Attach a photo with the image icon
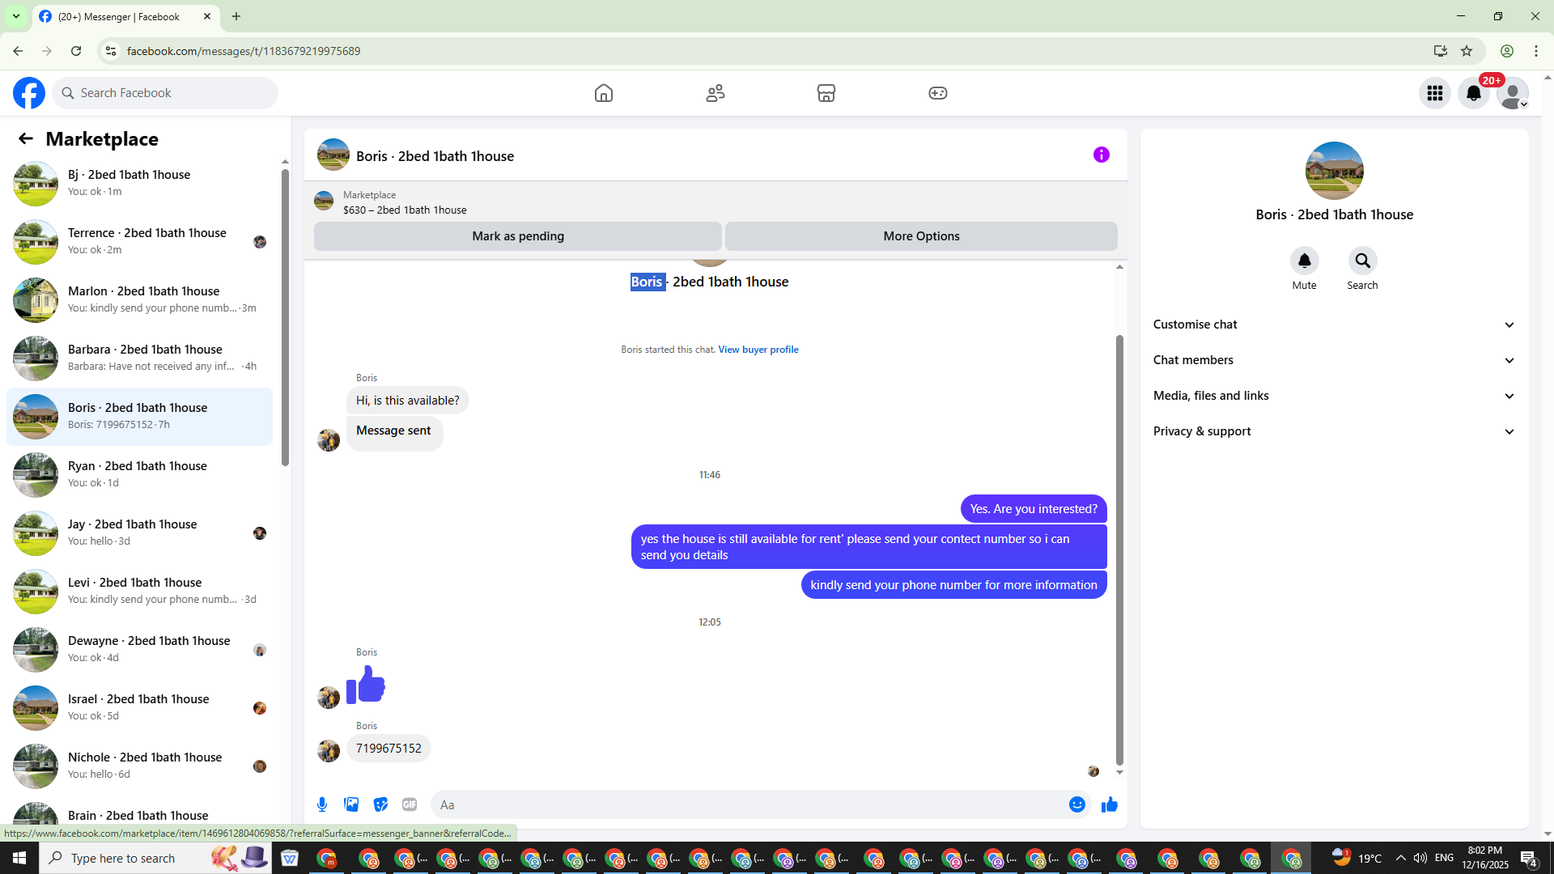The height and width of the screenshot is (874, 1554). tap(351, 804)
